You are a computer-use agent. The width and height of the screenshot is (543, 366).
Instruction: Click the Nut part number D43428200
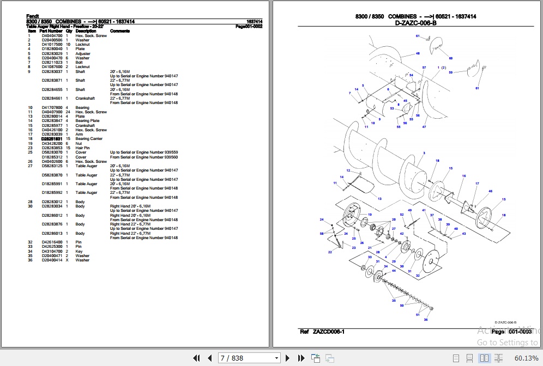point(52,144)
